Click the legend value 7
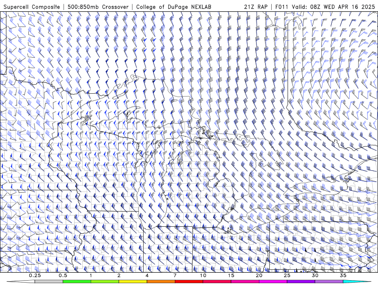The width and height of the screenshot is (378, 284). pos(175,275)
